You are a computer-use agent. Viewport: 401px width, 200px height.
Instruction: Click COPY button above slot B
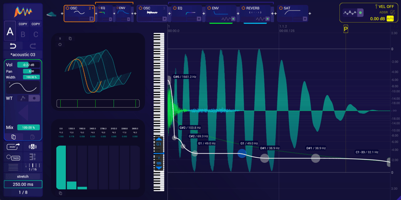pyautogui.click(x=23, y=24)
